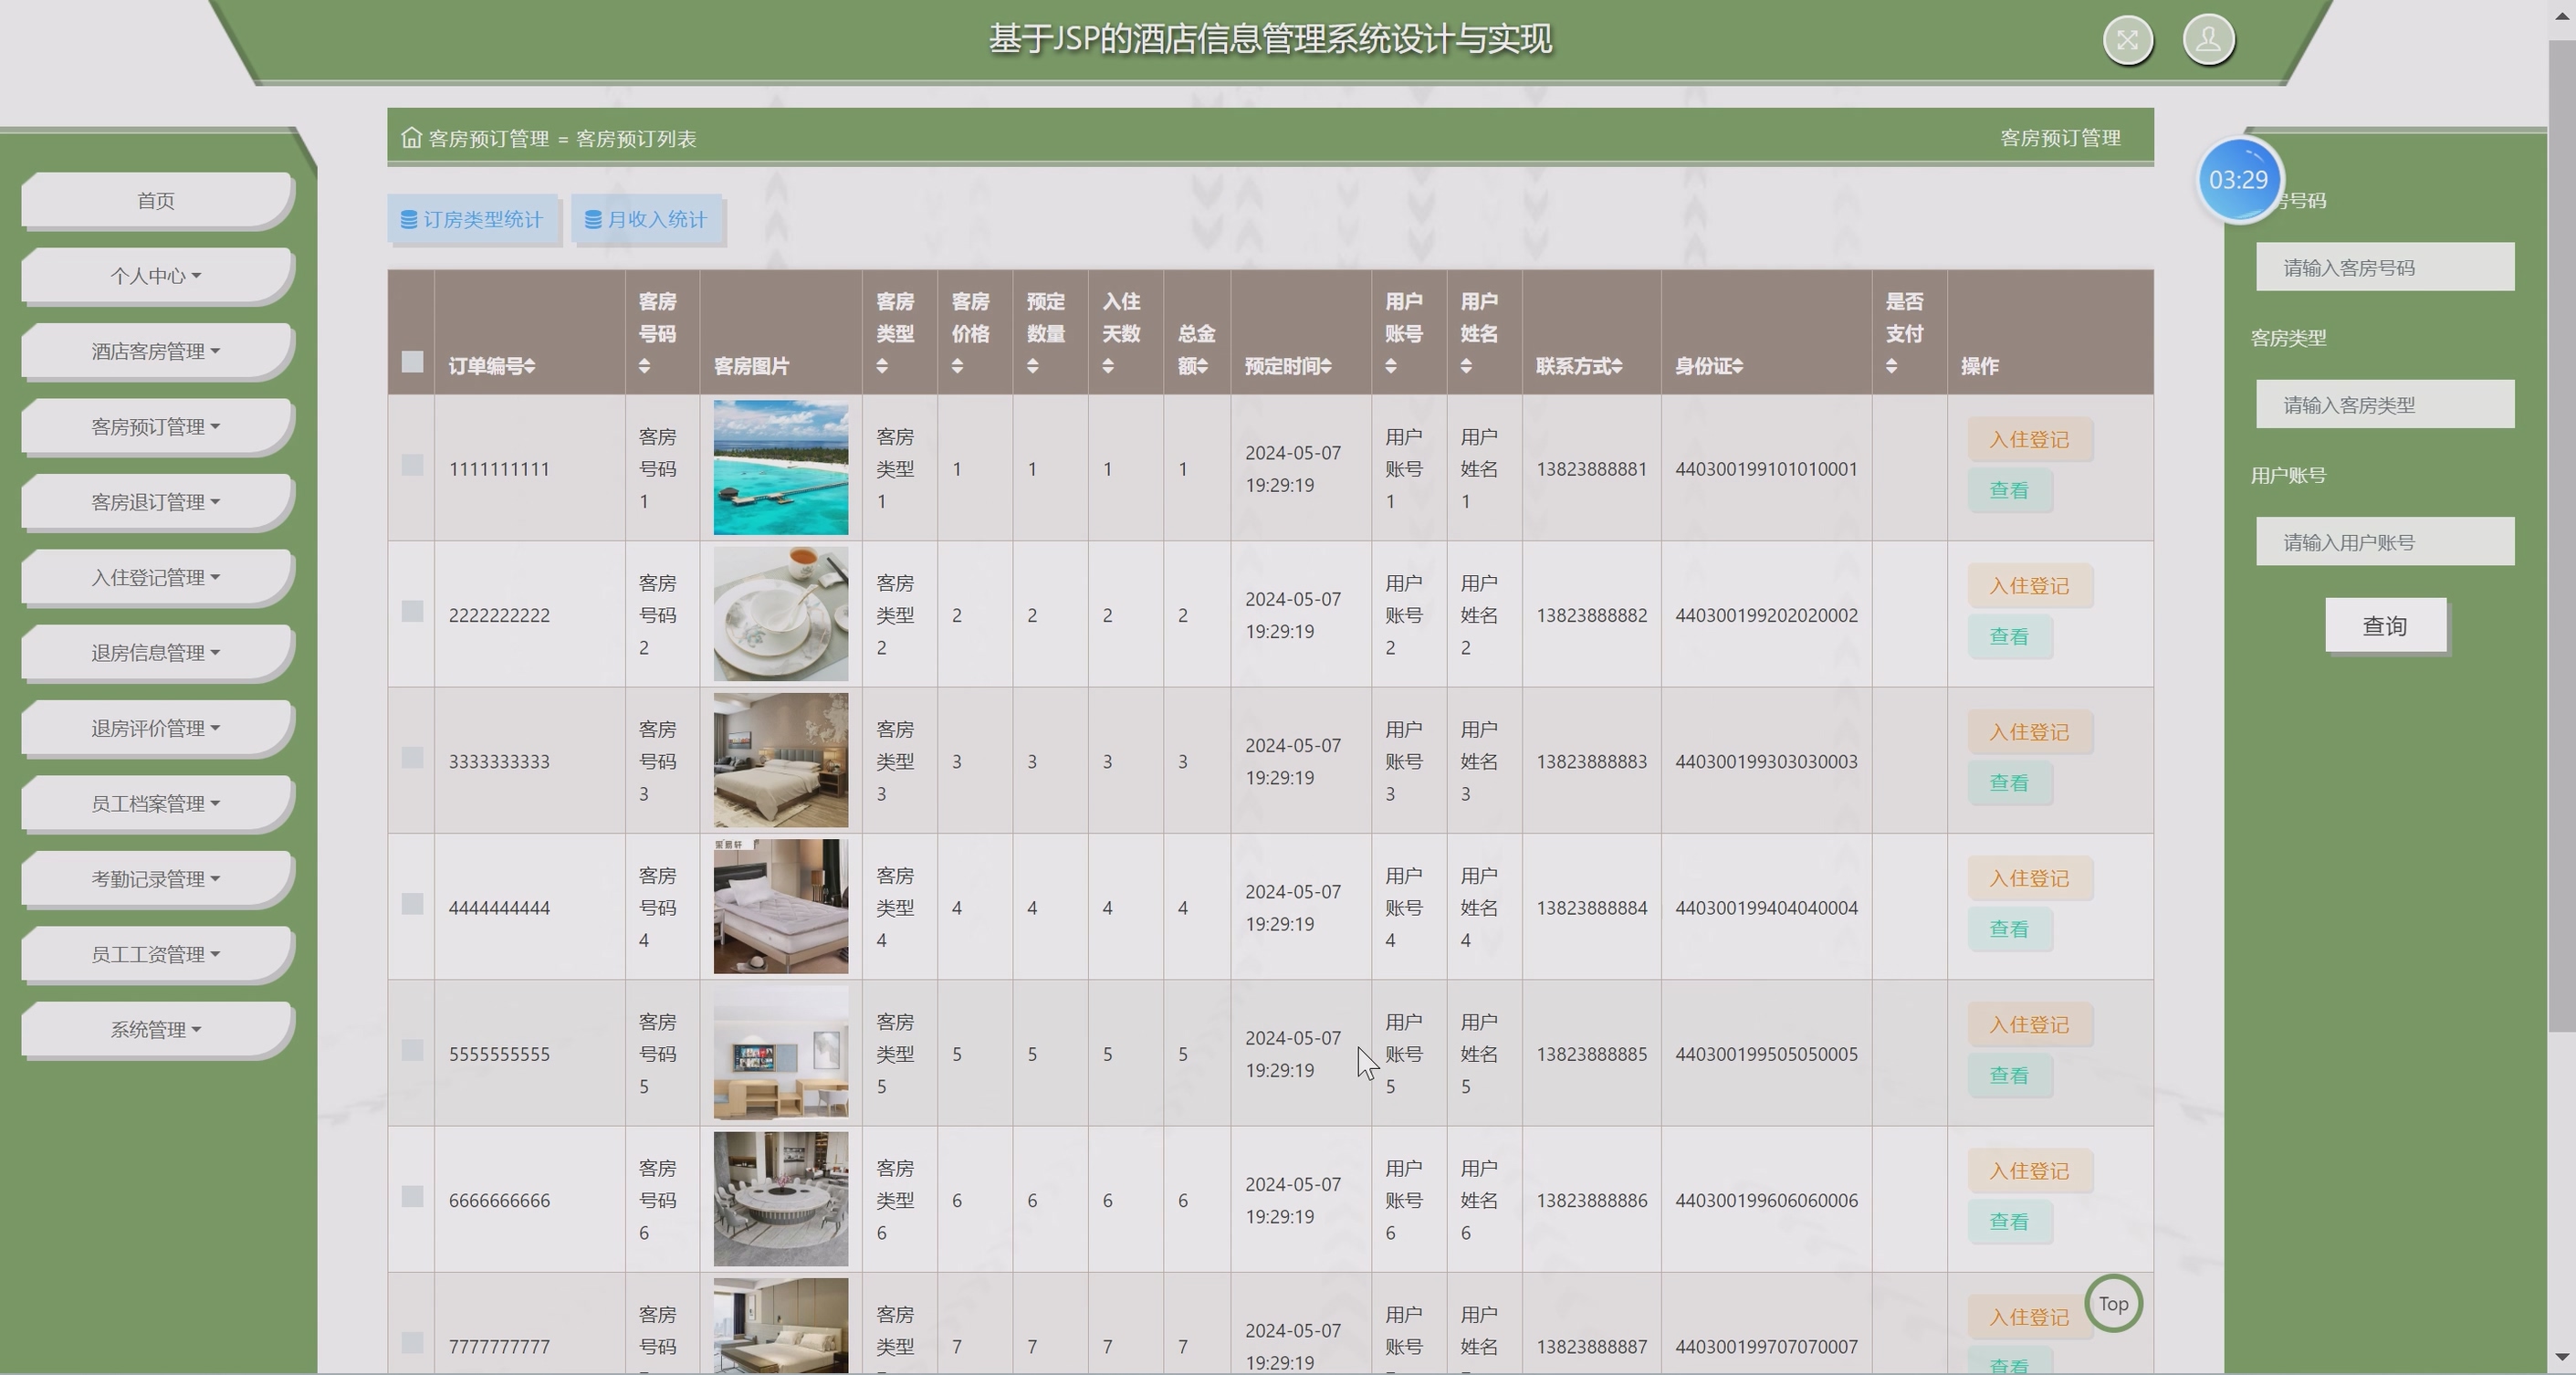Sort by 联系方式 column sort icon
Viewport: 2576px width, 1375px height.
(x=1616, y=366)
